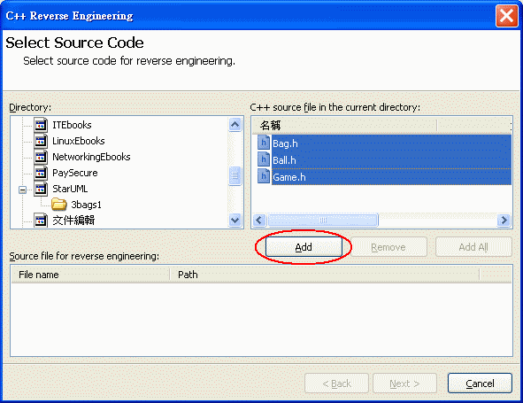The height and width of the screenshot is (403, 523).
Task: Select the NetworkingEbooks directory icon
Action: tap(41, 157)
